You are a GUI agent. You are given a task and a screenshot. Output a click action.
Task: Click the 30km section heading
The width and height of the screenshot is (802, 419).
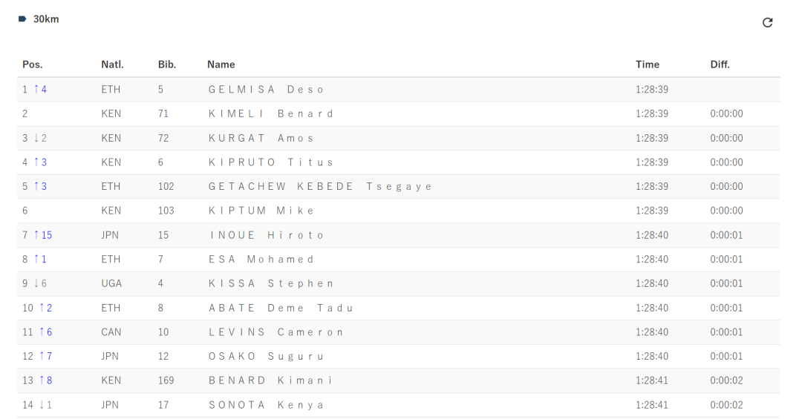coord(46,19)
